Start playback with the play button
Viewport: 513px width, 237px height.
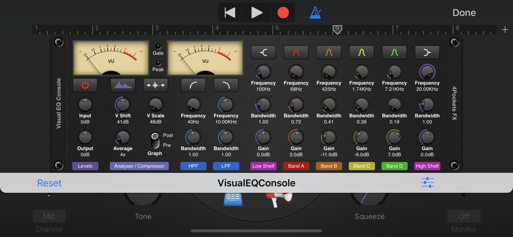point(257,13)
